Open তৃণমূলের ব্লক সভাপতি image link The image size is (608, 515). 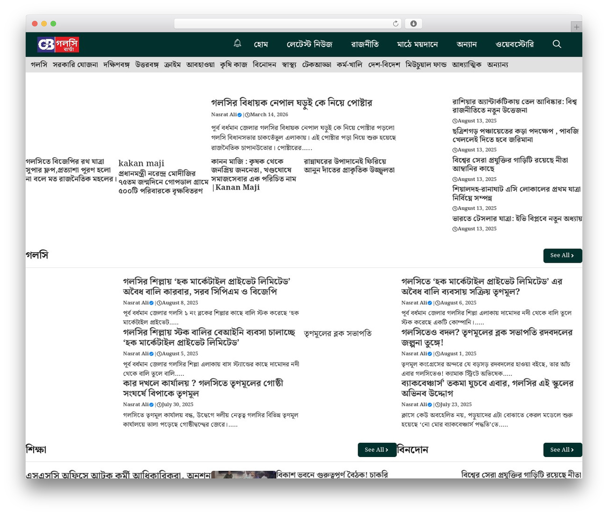338,334
